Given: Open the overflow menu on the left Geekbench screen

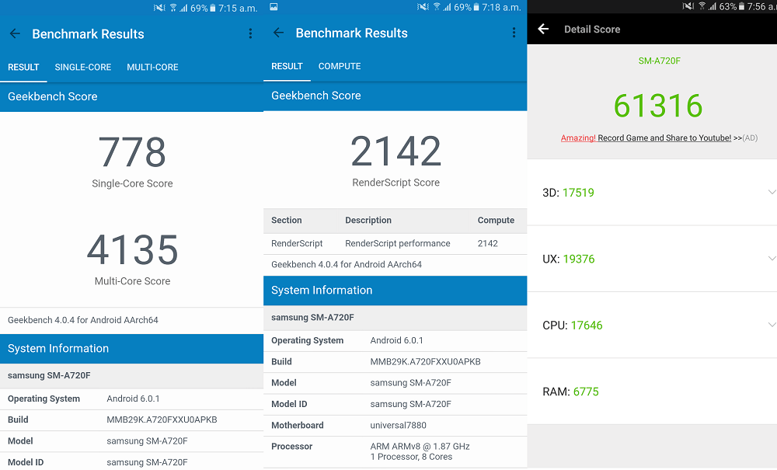Looking at the screenshot, I should 250,33.
